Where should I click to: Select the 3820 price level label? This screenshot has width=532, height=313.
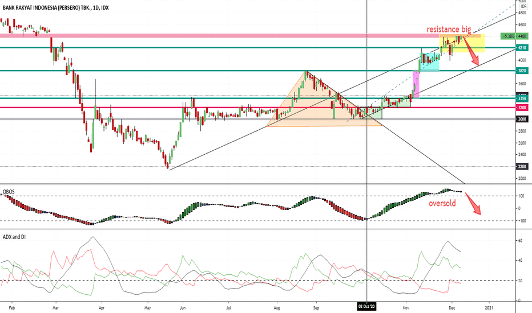[522, 71]
